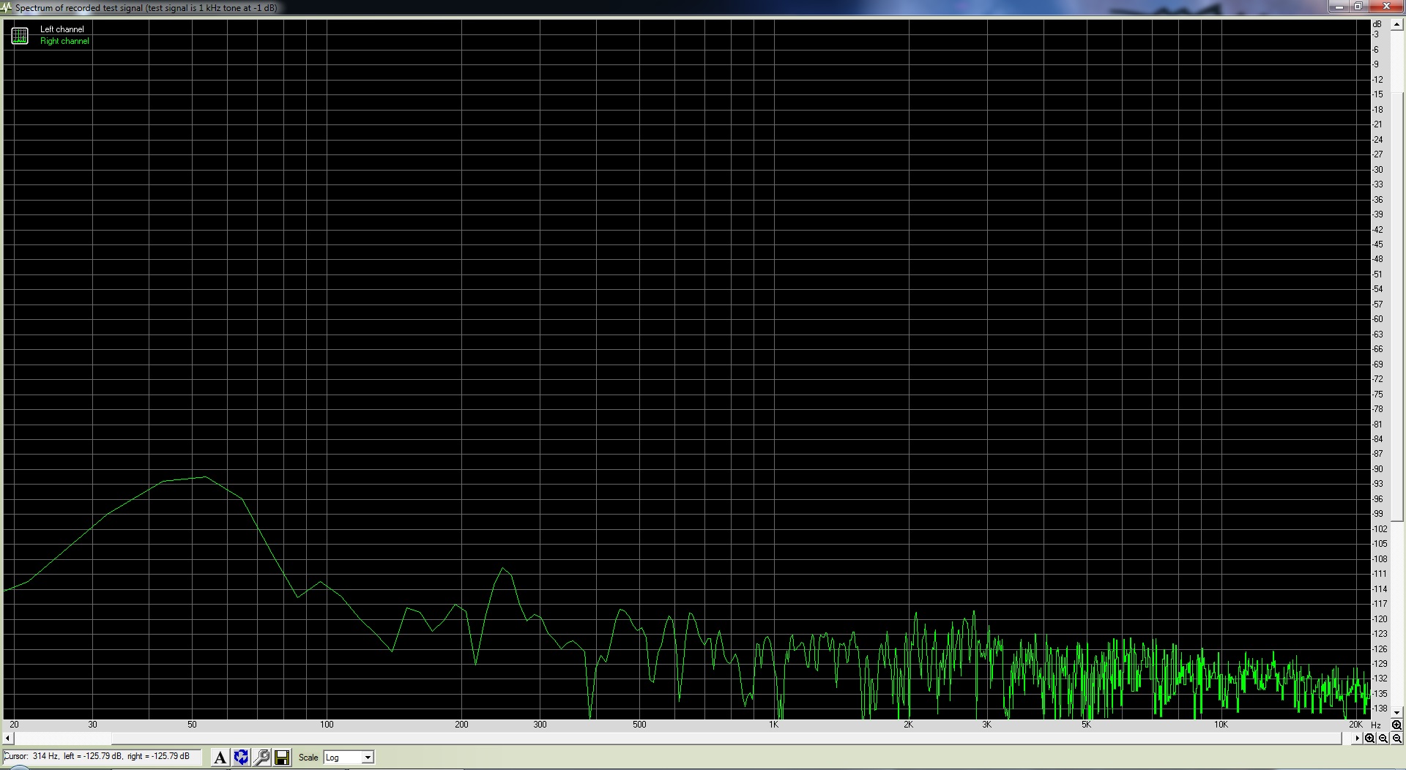This screenshot has height=770, width=1406.
Task: Click the 'A' text/antialiasing toolbar button
Action: pos(220,758)
